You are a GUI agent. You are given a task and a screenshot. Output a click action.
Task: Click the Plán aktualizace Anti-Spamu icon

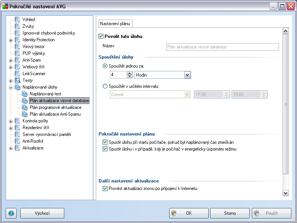point(24,114)
